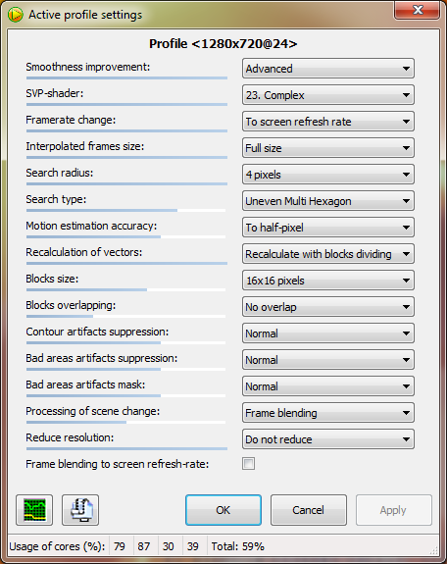The height and width of the screenshot is (564, 447).
Task: Close the Active profile settings window
Action: (x=418, y=10)
